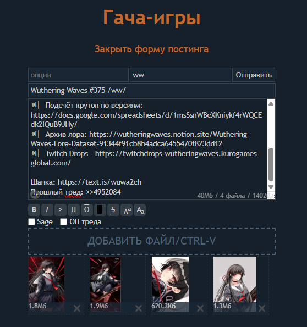
Task: Click the ДОБАВИТЬ ФАЙЛ/CTRL-V upload area
Action: point(152,241)
